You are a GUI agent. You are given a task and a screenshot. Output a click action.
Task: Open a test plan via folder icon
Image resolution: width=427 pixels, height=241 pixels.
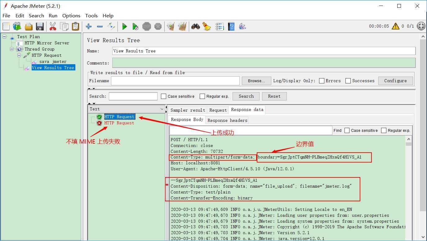29,26
